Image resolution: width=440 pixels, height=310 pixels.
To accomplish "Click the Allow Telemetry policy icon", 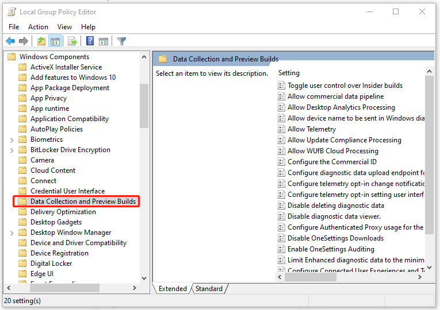I will click(x=281, y=129).
